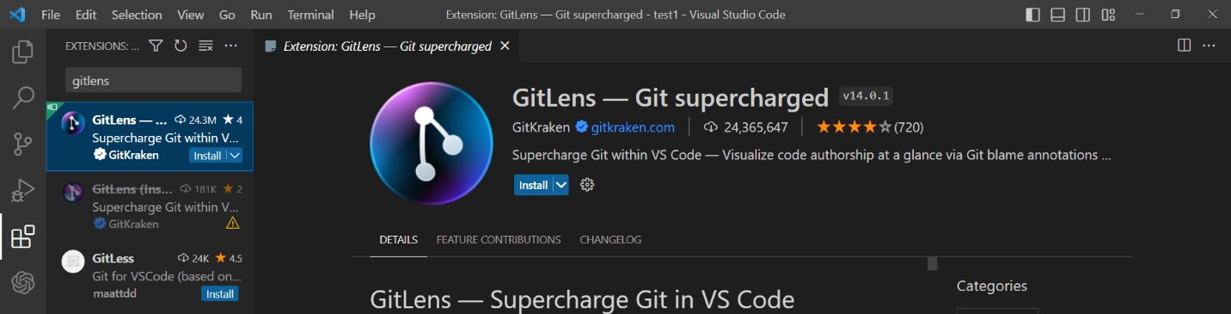Click the details page scrollbar thumb
Viewport: 1231px width, 314px height.
(931, 263)
